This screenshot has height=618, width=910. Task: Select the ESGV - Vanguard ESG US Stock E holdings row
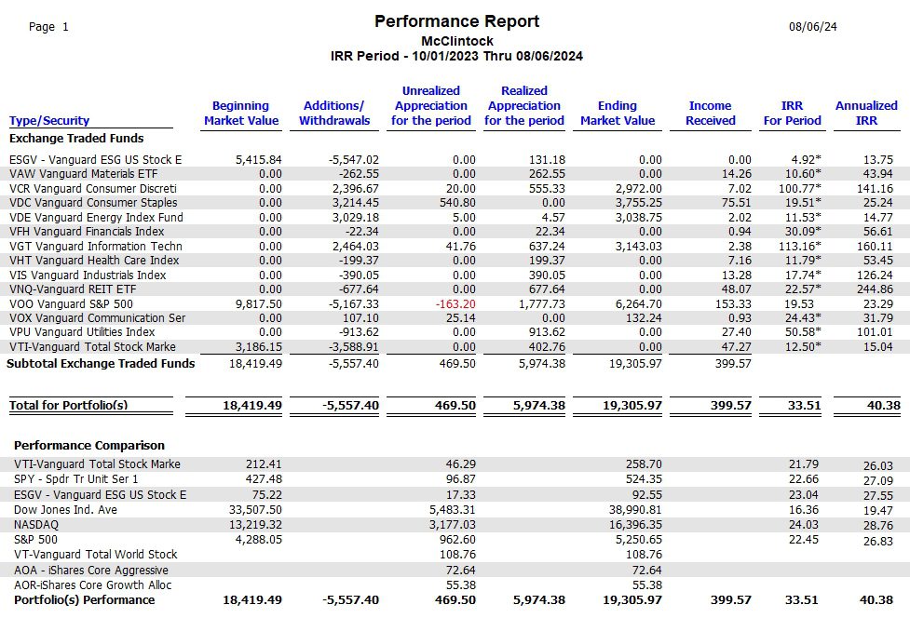click(x=455, y=159)
